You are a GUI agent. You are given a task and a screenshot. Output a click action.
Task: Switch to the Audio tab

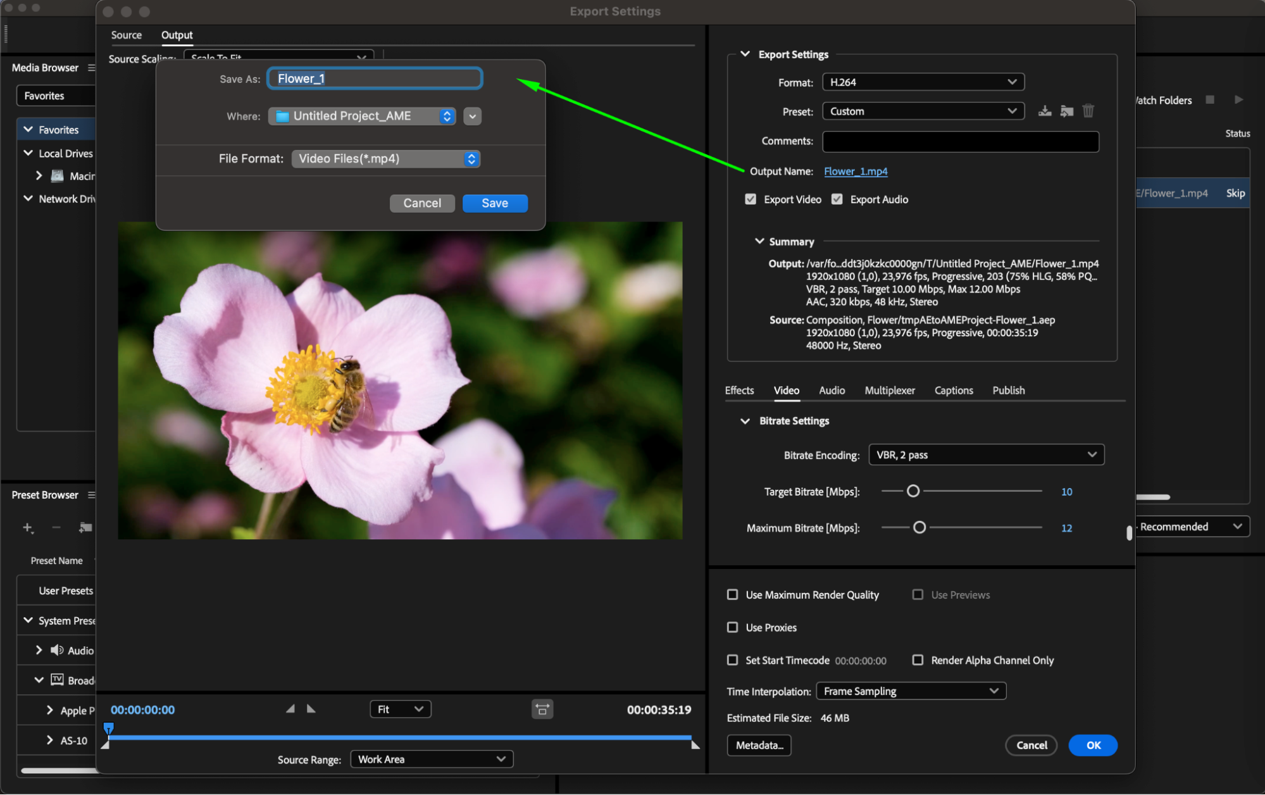pos(832,391)
